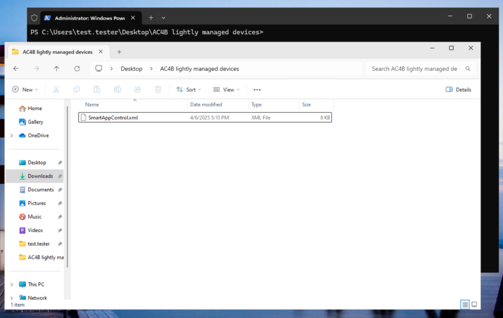Click the Delete trash icon
The width and height of the screenshot is (503, 318).
coord(158,89)
